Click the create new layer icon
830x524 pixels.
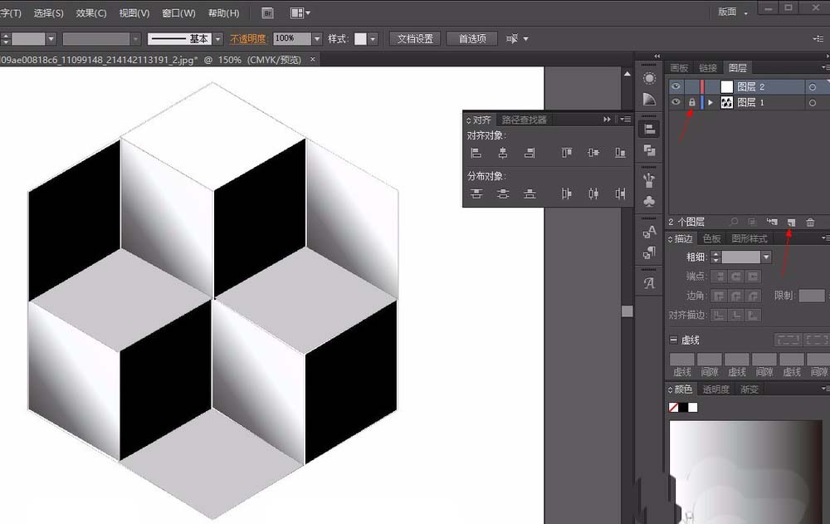tap(791, 222)
